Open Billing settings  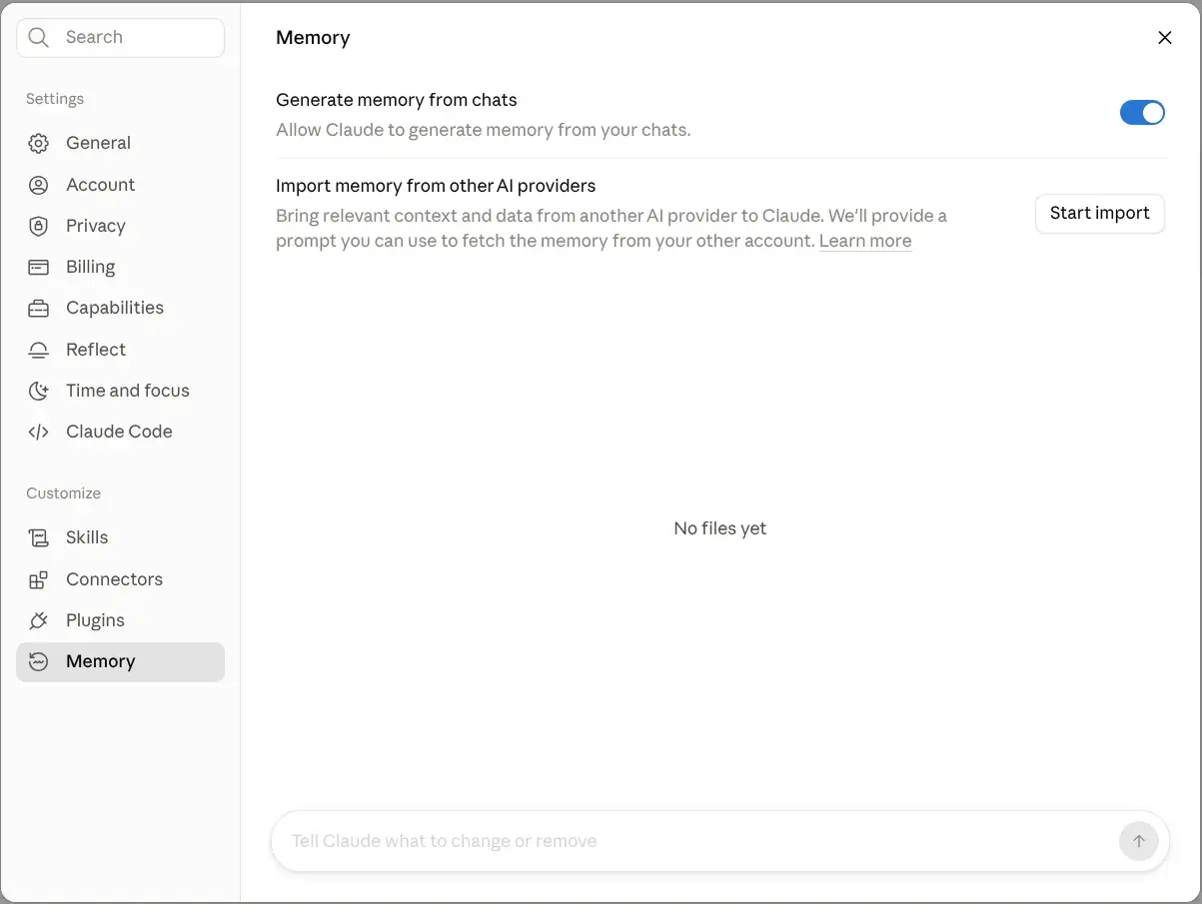(x=120, y=267)
